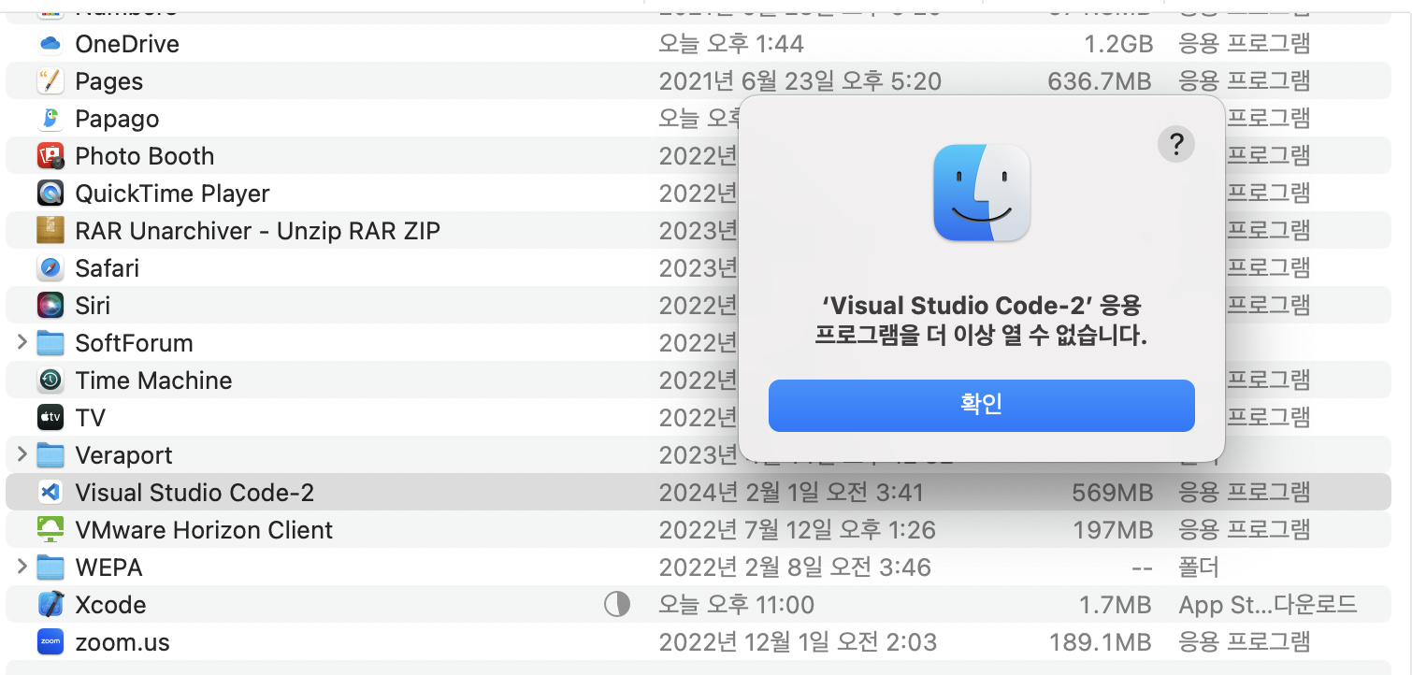Select the Siri file name
Viewport: 1412px width, 675px height.
[x=93, y=306]
